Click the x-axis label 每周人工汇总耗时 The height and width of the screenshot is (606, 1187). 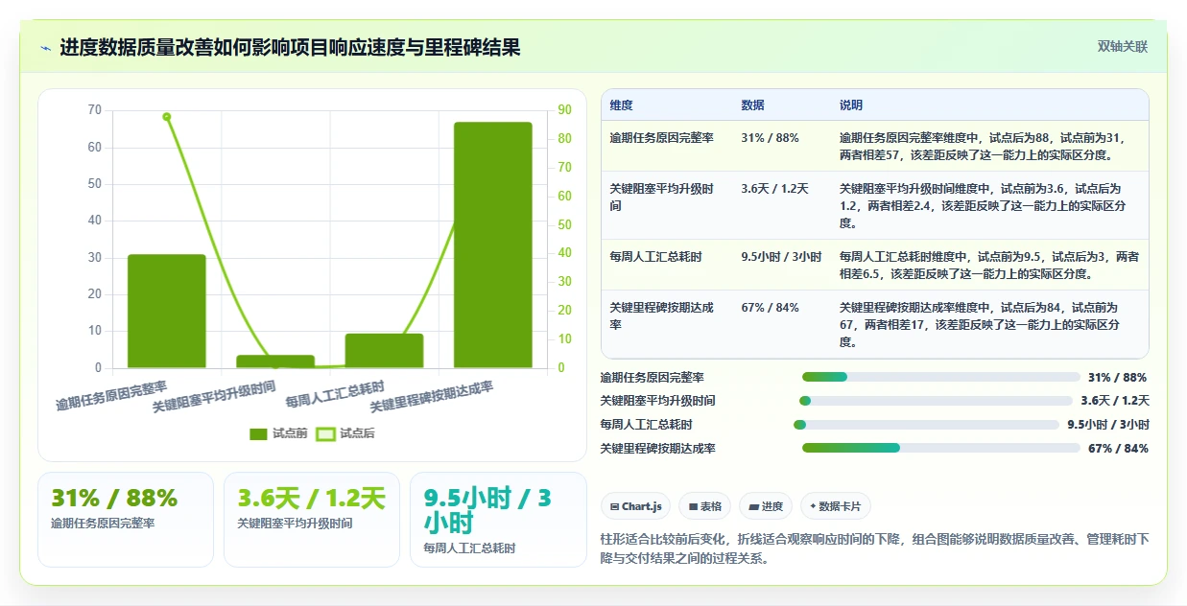pyautogui.click(x=335, y=394)
